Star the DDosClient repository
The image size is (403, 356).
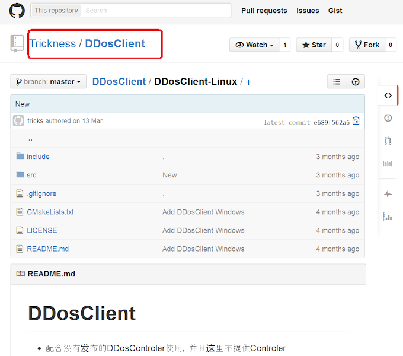[314, 44]
